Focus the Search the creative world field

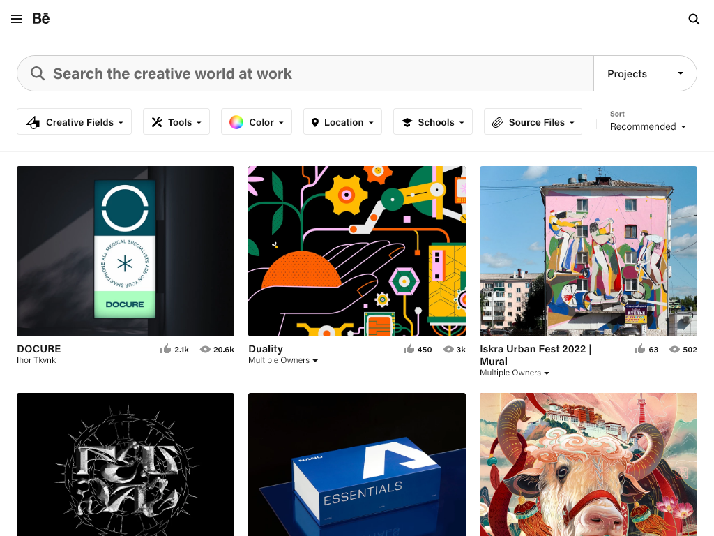[x=305, y=73]
